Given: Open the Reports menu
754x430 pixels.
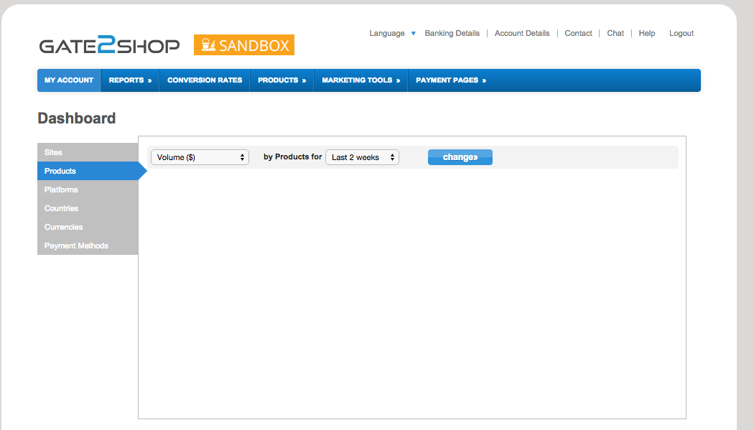Looking at the screenshot, I should click(130, 80).
